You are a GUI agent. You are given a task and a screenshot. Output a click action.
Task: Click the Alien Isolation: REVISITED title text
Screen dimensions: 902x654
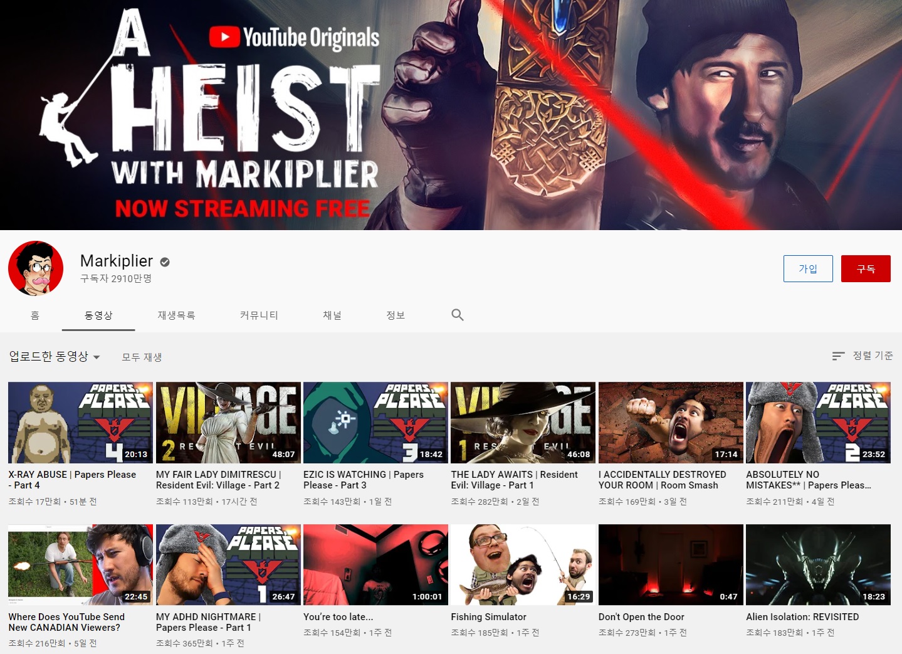pos(802,617)
